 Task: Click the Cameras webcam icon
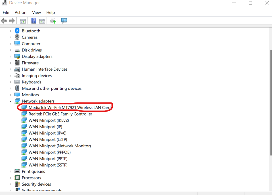pyautogui.click(x=17, y=37)
